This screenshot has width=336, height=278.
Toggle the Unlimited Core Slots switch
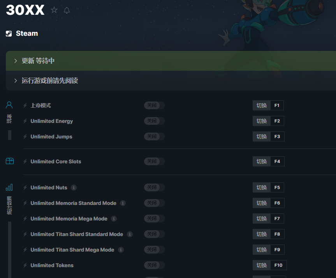pyautogui.click(x=154, y=161)
